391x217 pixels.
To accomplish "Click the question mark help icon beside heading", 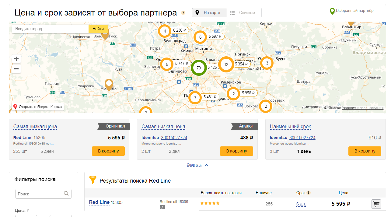I will click(x=183, y=13).
